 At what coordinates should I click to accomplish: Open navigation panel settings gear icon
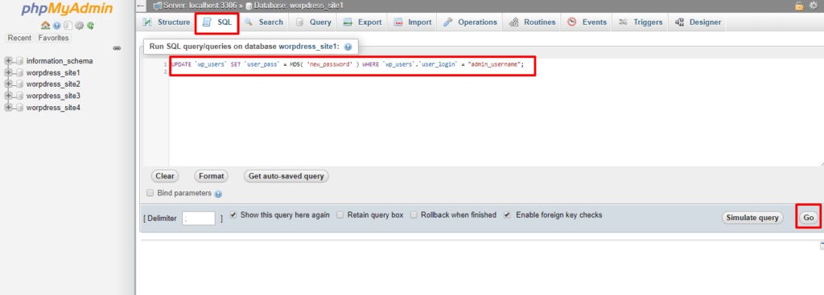(80, 25)
